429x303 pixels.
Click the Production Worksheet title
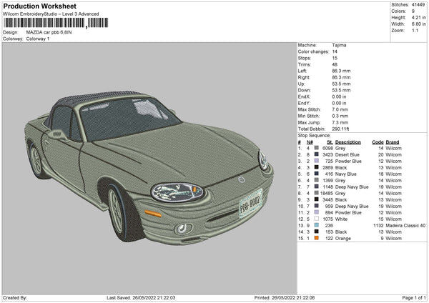[x=39, y=6]
